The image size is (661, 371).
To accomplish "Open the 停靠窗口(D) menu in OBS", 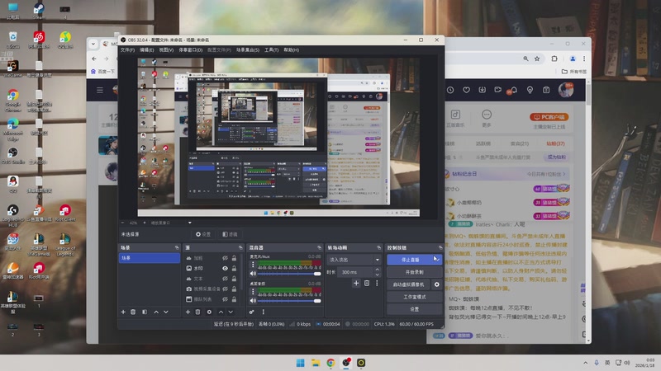I will click(x=191, y=50).
